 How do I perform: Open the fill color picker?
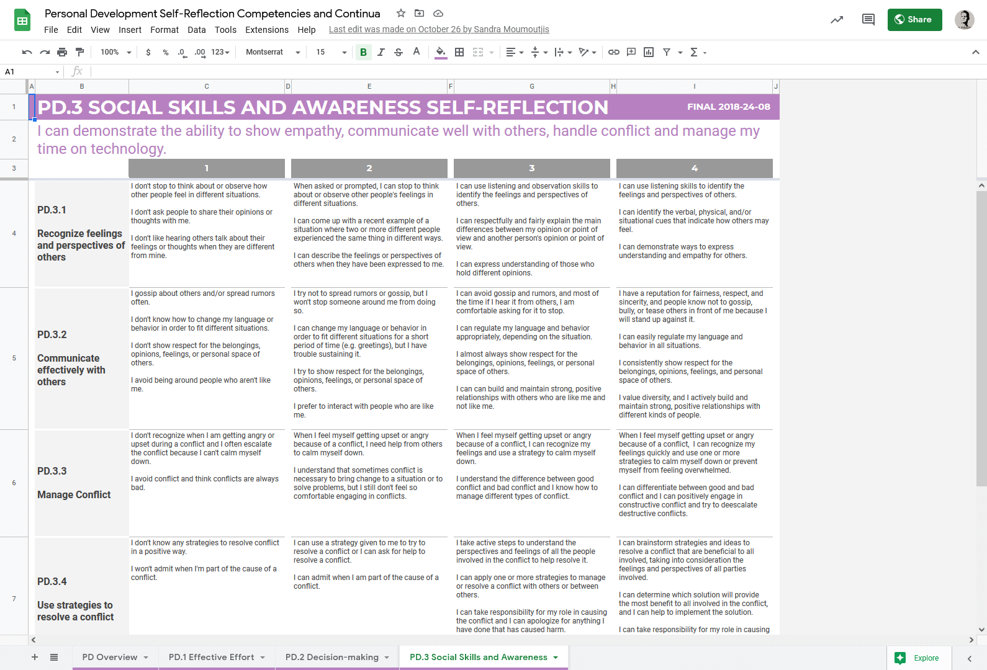(x=440, y=52)
